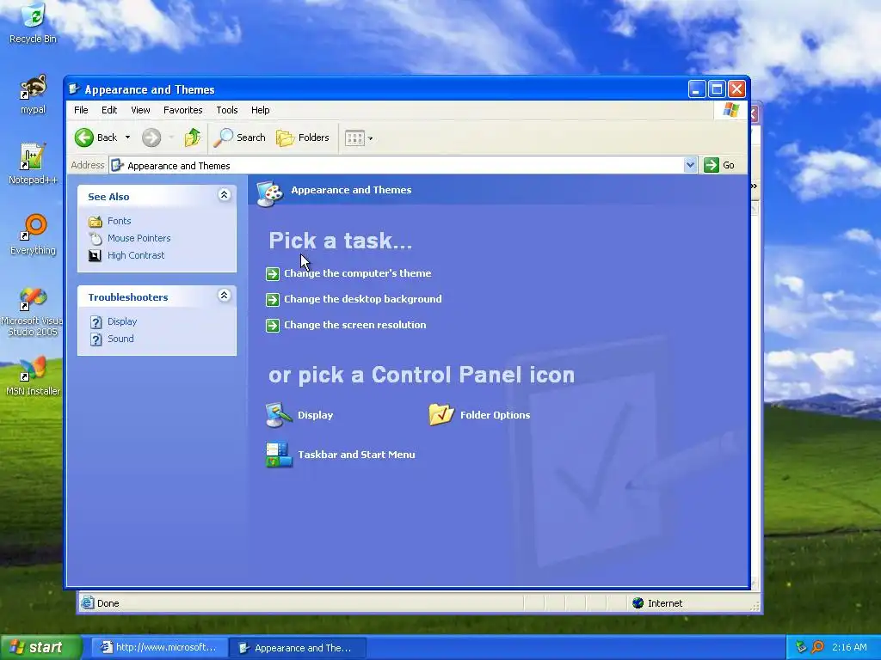This screenshot has height=660, width=881.
Task: Click the Up folder icon in toolbar
Action: [x=192, y=137]
